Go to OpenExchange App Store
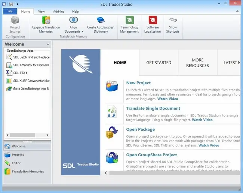Viewport: 243px width, 193px height. point(28,89)
